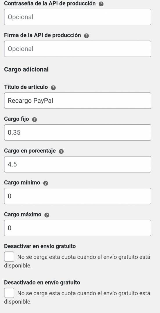Click the Título de artículo label text
Screen dimensions: 160x313
point(26,87)
